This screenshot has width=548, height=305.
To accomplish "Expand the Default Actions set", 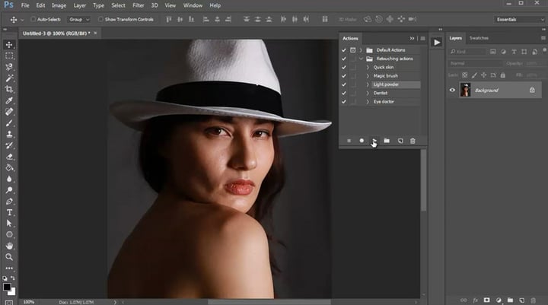I will tap(361, 49).
